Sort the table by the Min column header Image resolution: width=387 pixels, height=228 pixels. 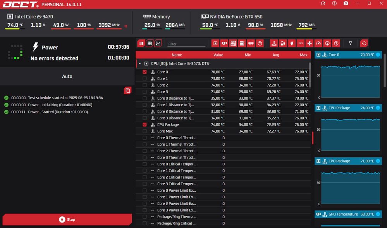(248, 55)
